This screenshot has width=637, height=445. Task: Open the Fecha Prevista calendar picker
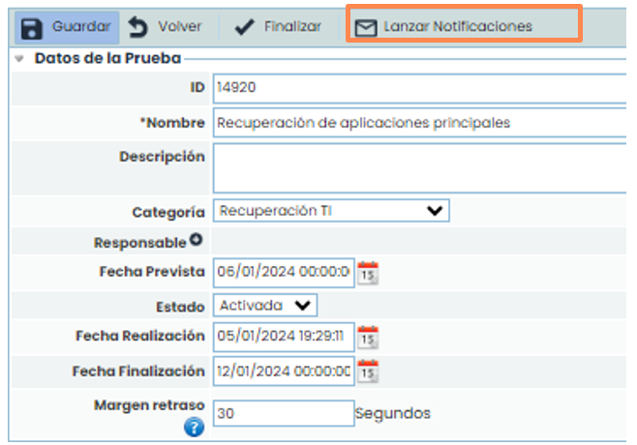368,273
